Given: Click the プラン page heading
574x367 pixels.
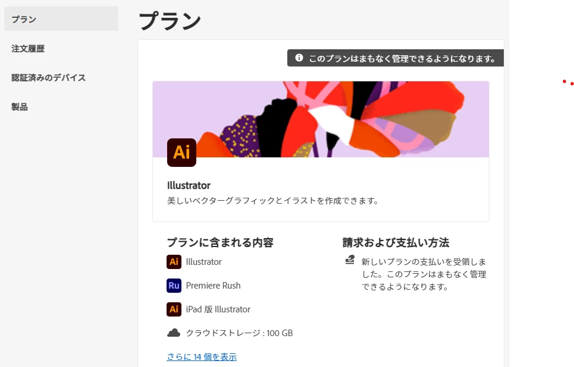Looking at the screenshot, I should point(170,21).
